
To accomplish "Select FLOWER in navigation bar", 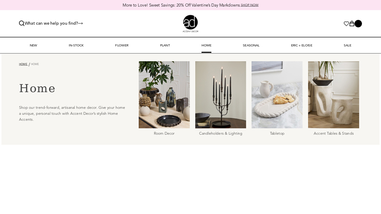I will tap(122, 45).
